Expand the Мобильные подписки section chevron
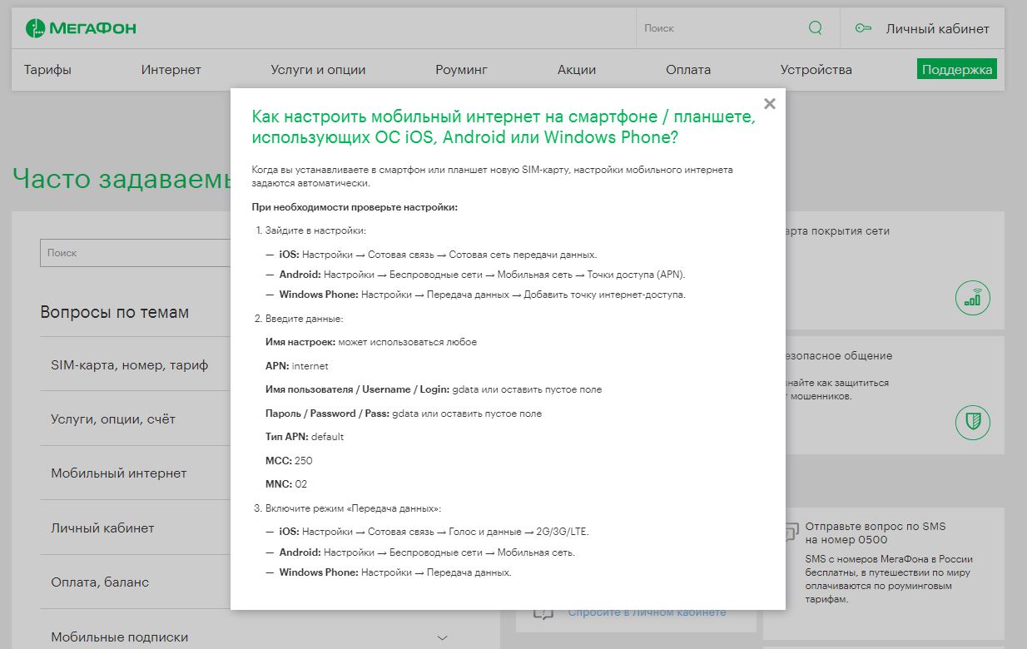 (443, 637)
